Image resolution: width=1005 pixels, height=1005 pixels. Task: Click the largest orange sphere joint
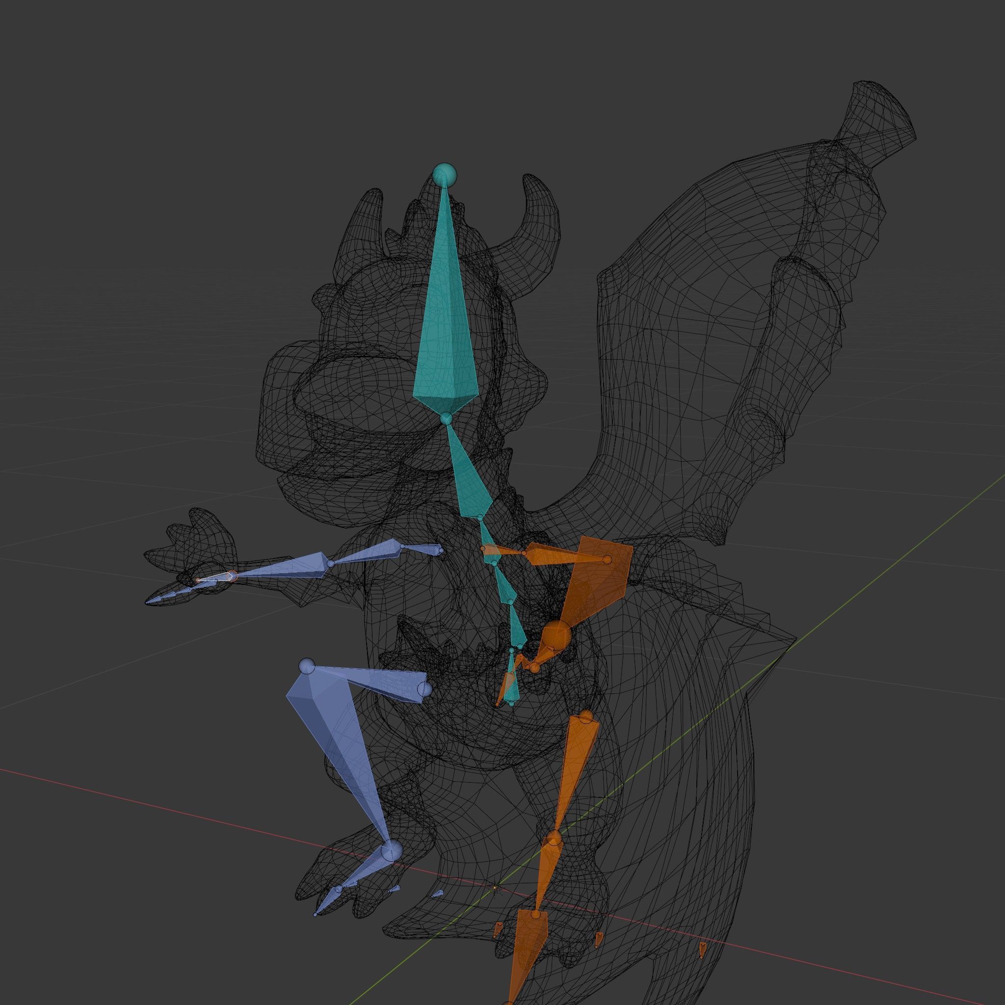pos(557,635)
